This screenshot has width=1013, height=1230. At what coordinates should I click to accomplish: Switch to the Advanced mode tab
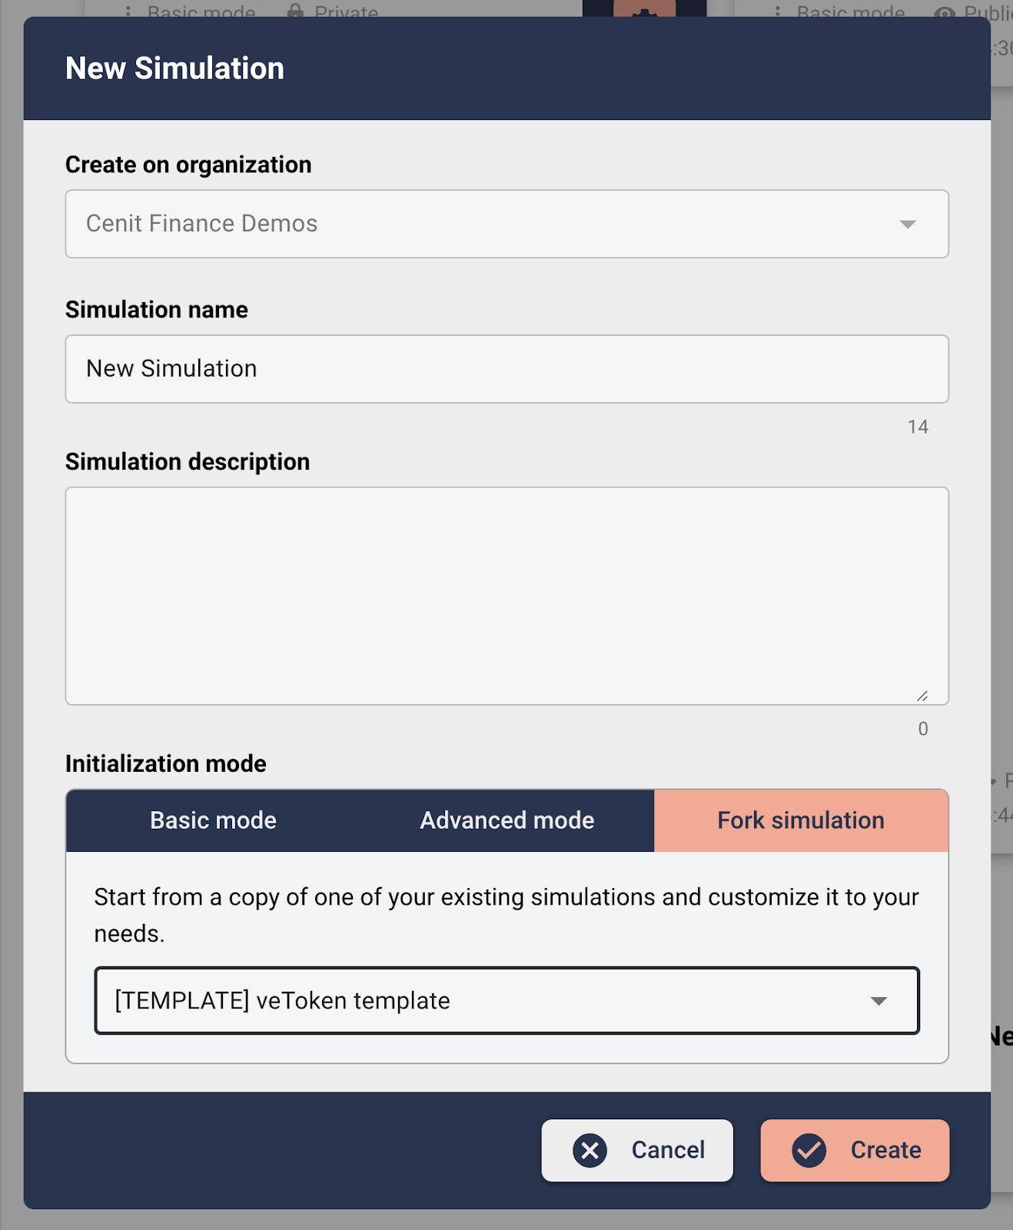click(x=506, y=820)
